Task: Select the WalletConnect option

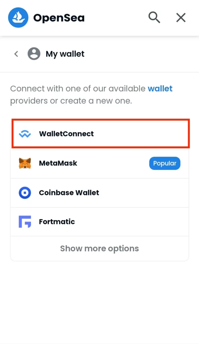Action: (x=101, y=134)
